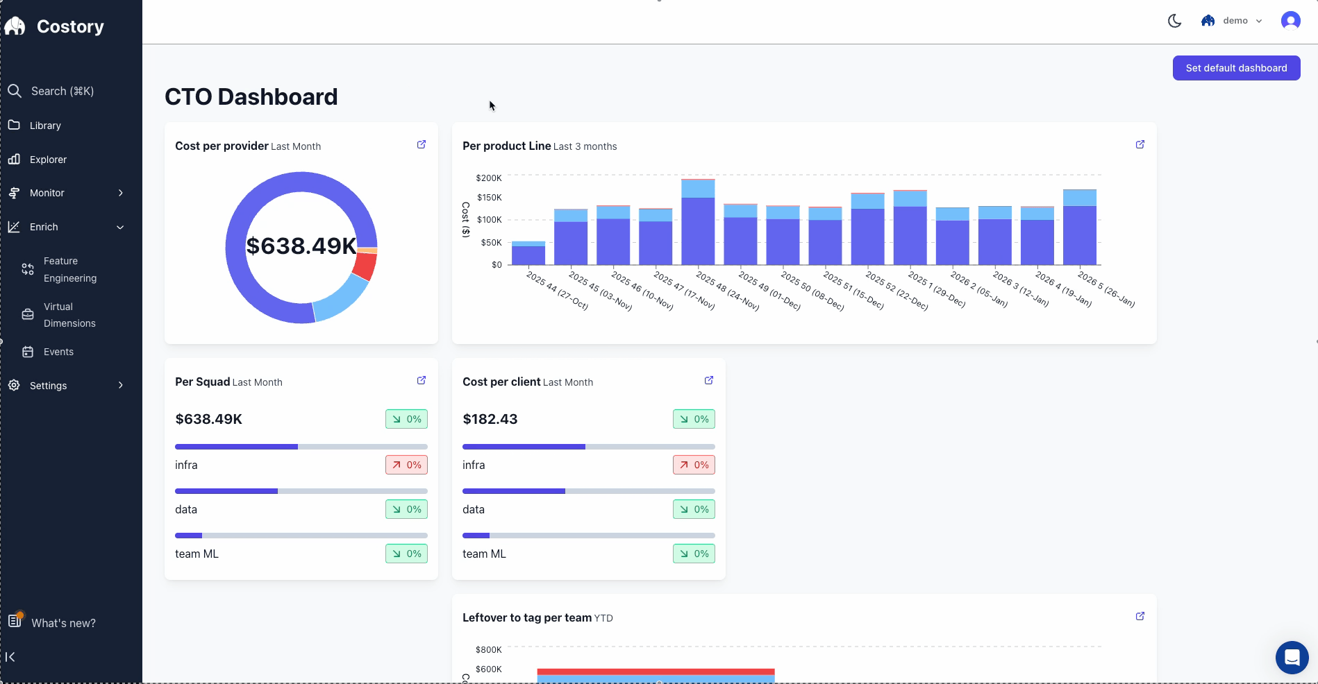Expand the demo workspace dropdown
This screenshot has width=1318, height=684.
[x=1259, y=21]
